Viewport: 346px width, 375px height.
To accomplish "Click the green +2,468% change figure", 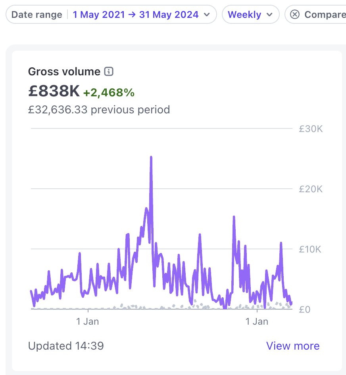I will pyautogui.click(x=109, y=93).
